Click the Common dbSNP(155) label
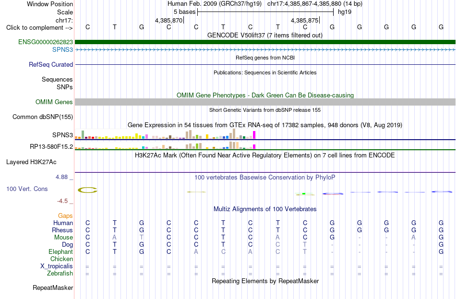 pos(43,117)
